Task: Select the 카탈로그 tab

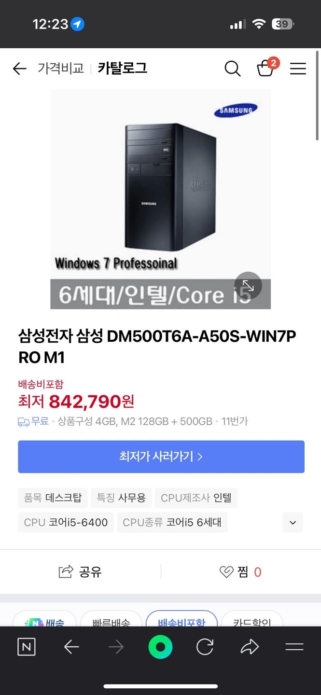Action: (122, 69)
